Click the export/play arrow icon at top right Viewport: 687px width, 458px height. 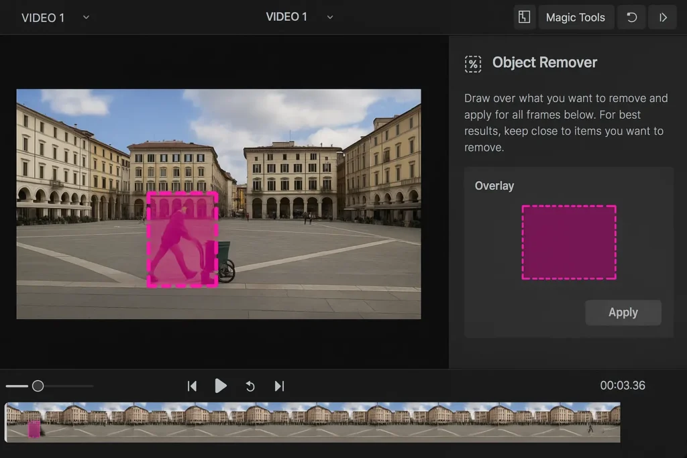click(x=662, y=17)
